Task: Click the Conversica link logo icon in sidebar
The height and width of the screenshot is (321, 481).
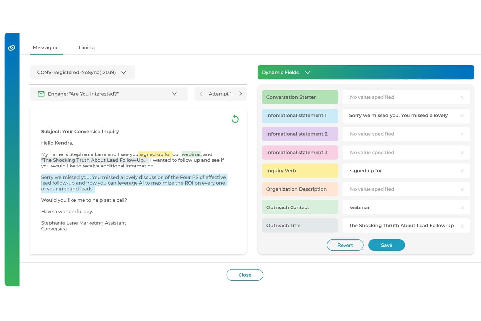Action: [12, 48]
